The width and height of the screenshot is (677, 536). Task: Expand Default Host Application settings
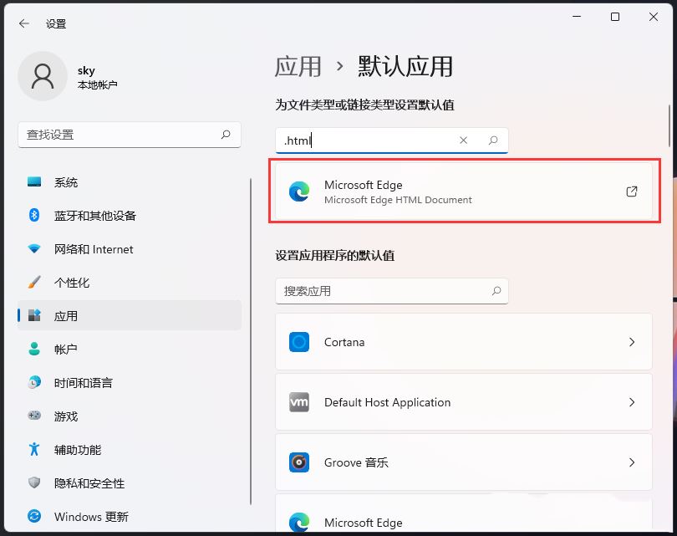pyautogui.click(x=464, y=401)
